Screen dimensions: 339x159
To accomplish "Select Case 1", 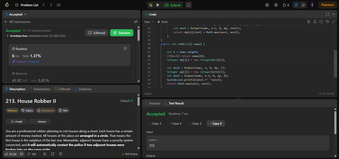I will click(x=155, y=124).
